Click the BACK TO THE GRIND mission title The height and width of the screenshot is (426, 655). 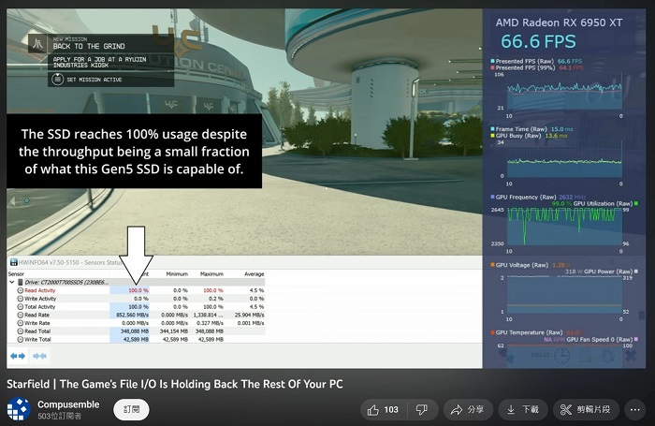[x=89, y=46]
